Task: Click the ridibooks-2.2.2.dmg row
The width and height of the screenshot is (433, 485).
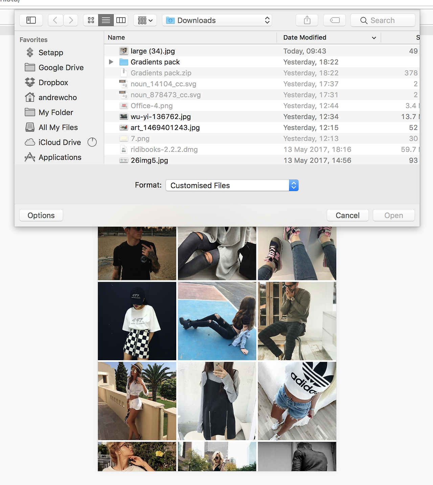Action: (x=262, y=149)
